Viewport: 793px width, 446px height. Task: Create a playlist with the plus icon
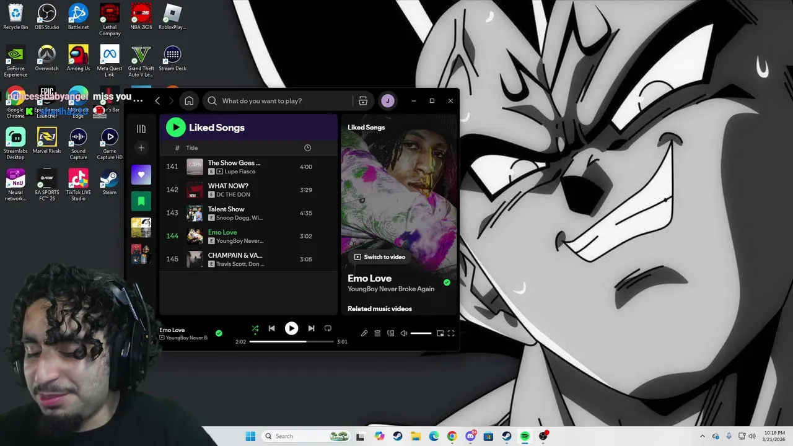tap(141, 148)
